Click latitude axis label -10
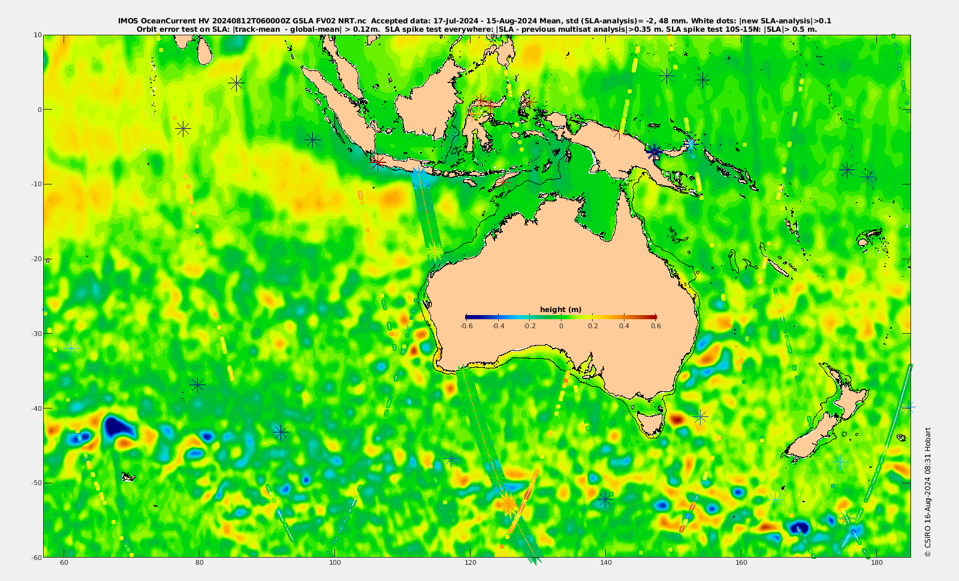The width and height of the screenshot is (959, 581). click(x=35, y=184)
